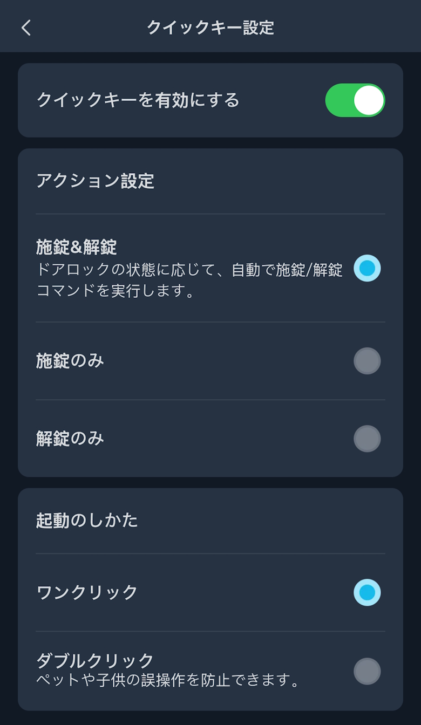The width and height of the screenshot is (421, 725).
Task: Click the white knob of the quick key switch
Action: pos(369,100)
